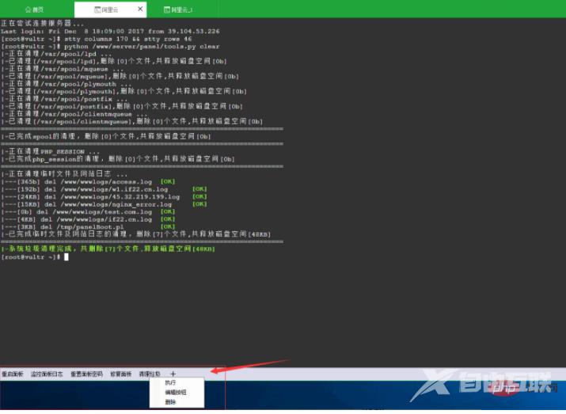
Task: Click the terminal icon on 阿里云_1 tab
Action: (166, 9)
